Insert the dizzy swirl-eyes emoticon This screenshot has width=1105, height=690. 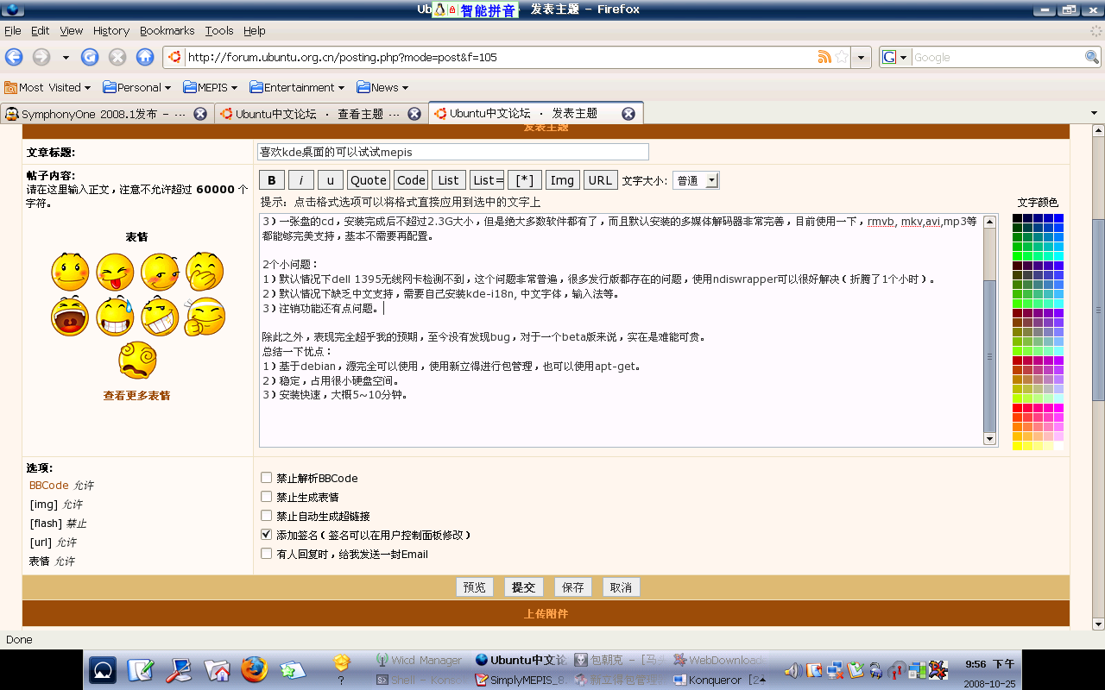point(137,361)
